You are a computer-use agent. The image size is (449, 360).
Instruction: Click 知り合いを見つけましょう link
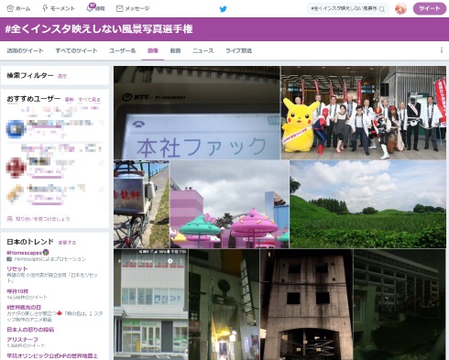click(43, 219)
